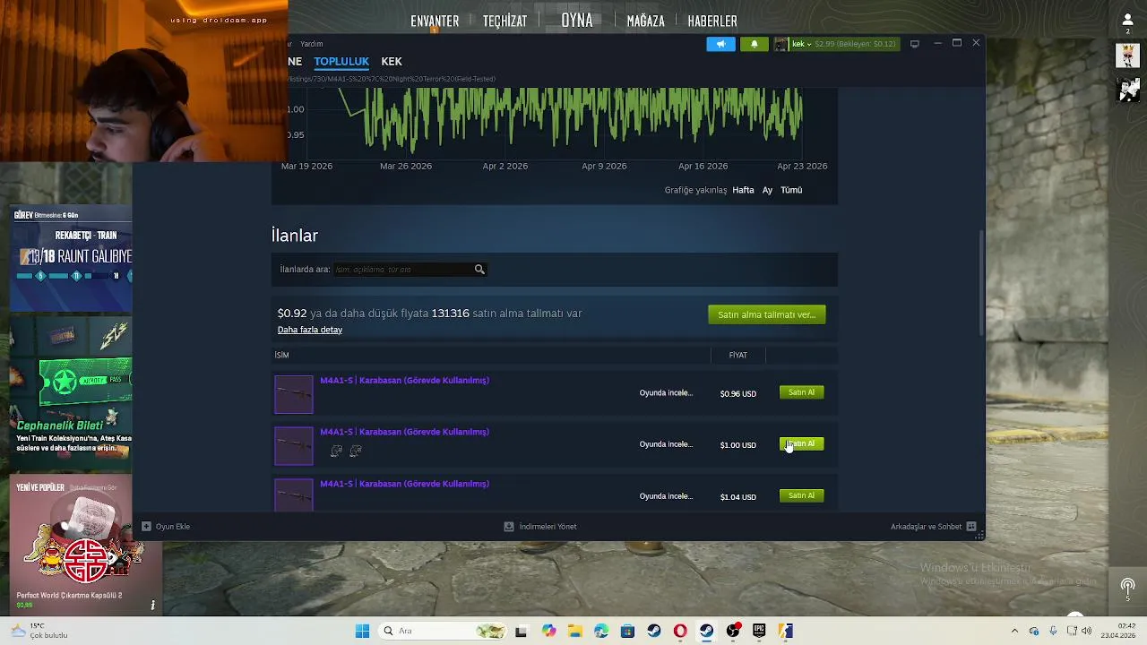This screenshot has height=645, width=1147.
Task: Select the crowned character friend avatar
Action: pyautogui.click(x=1128, y=56)
